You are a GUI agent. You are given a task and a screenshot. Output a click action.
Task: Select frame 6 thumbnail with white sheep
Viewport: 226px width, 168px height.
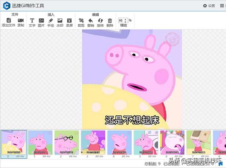click(x=173, y=142)
